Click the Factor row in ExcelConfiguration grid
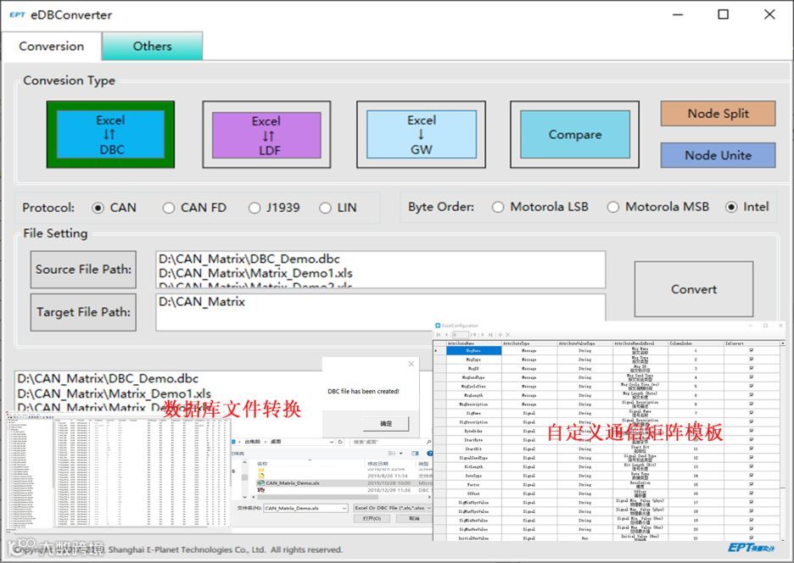 click(607, 484)
